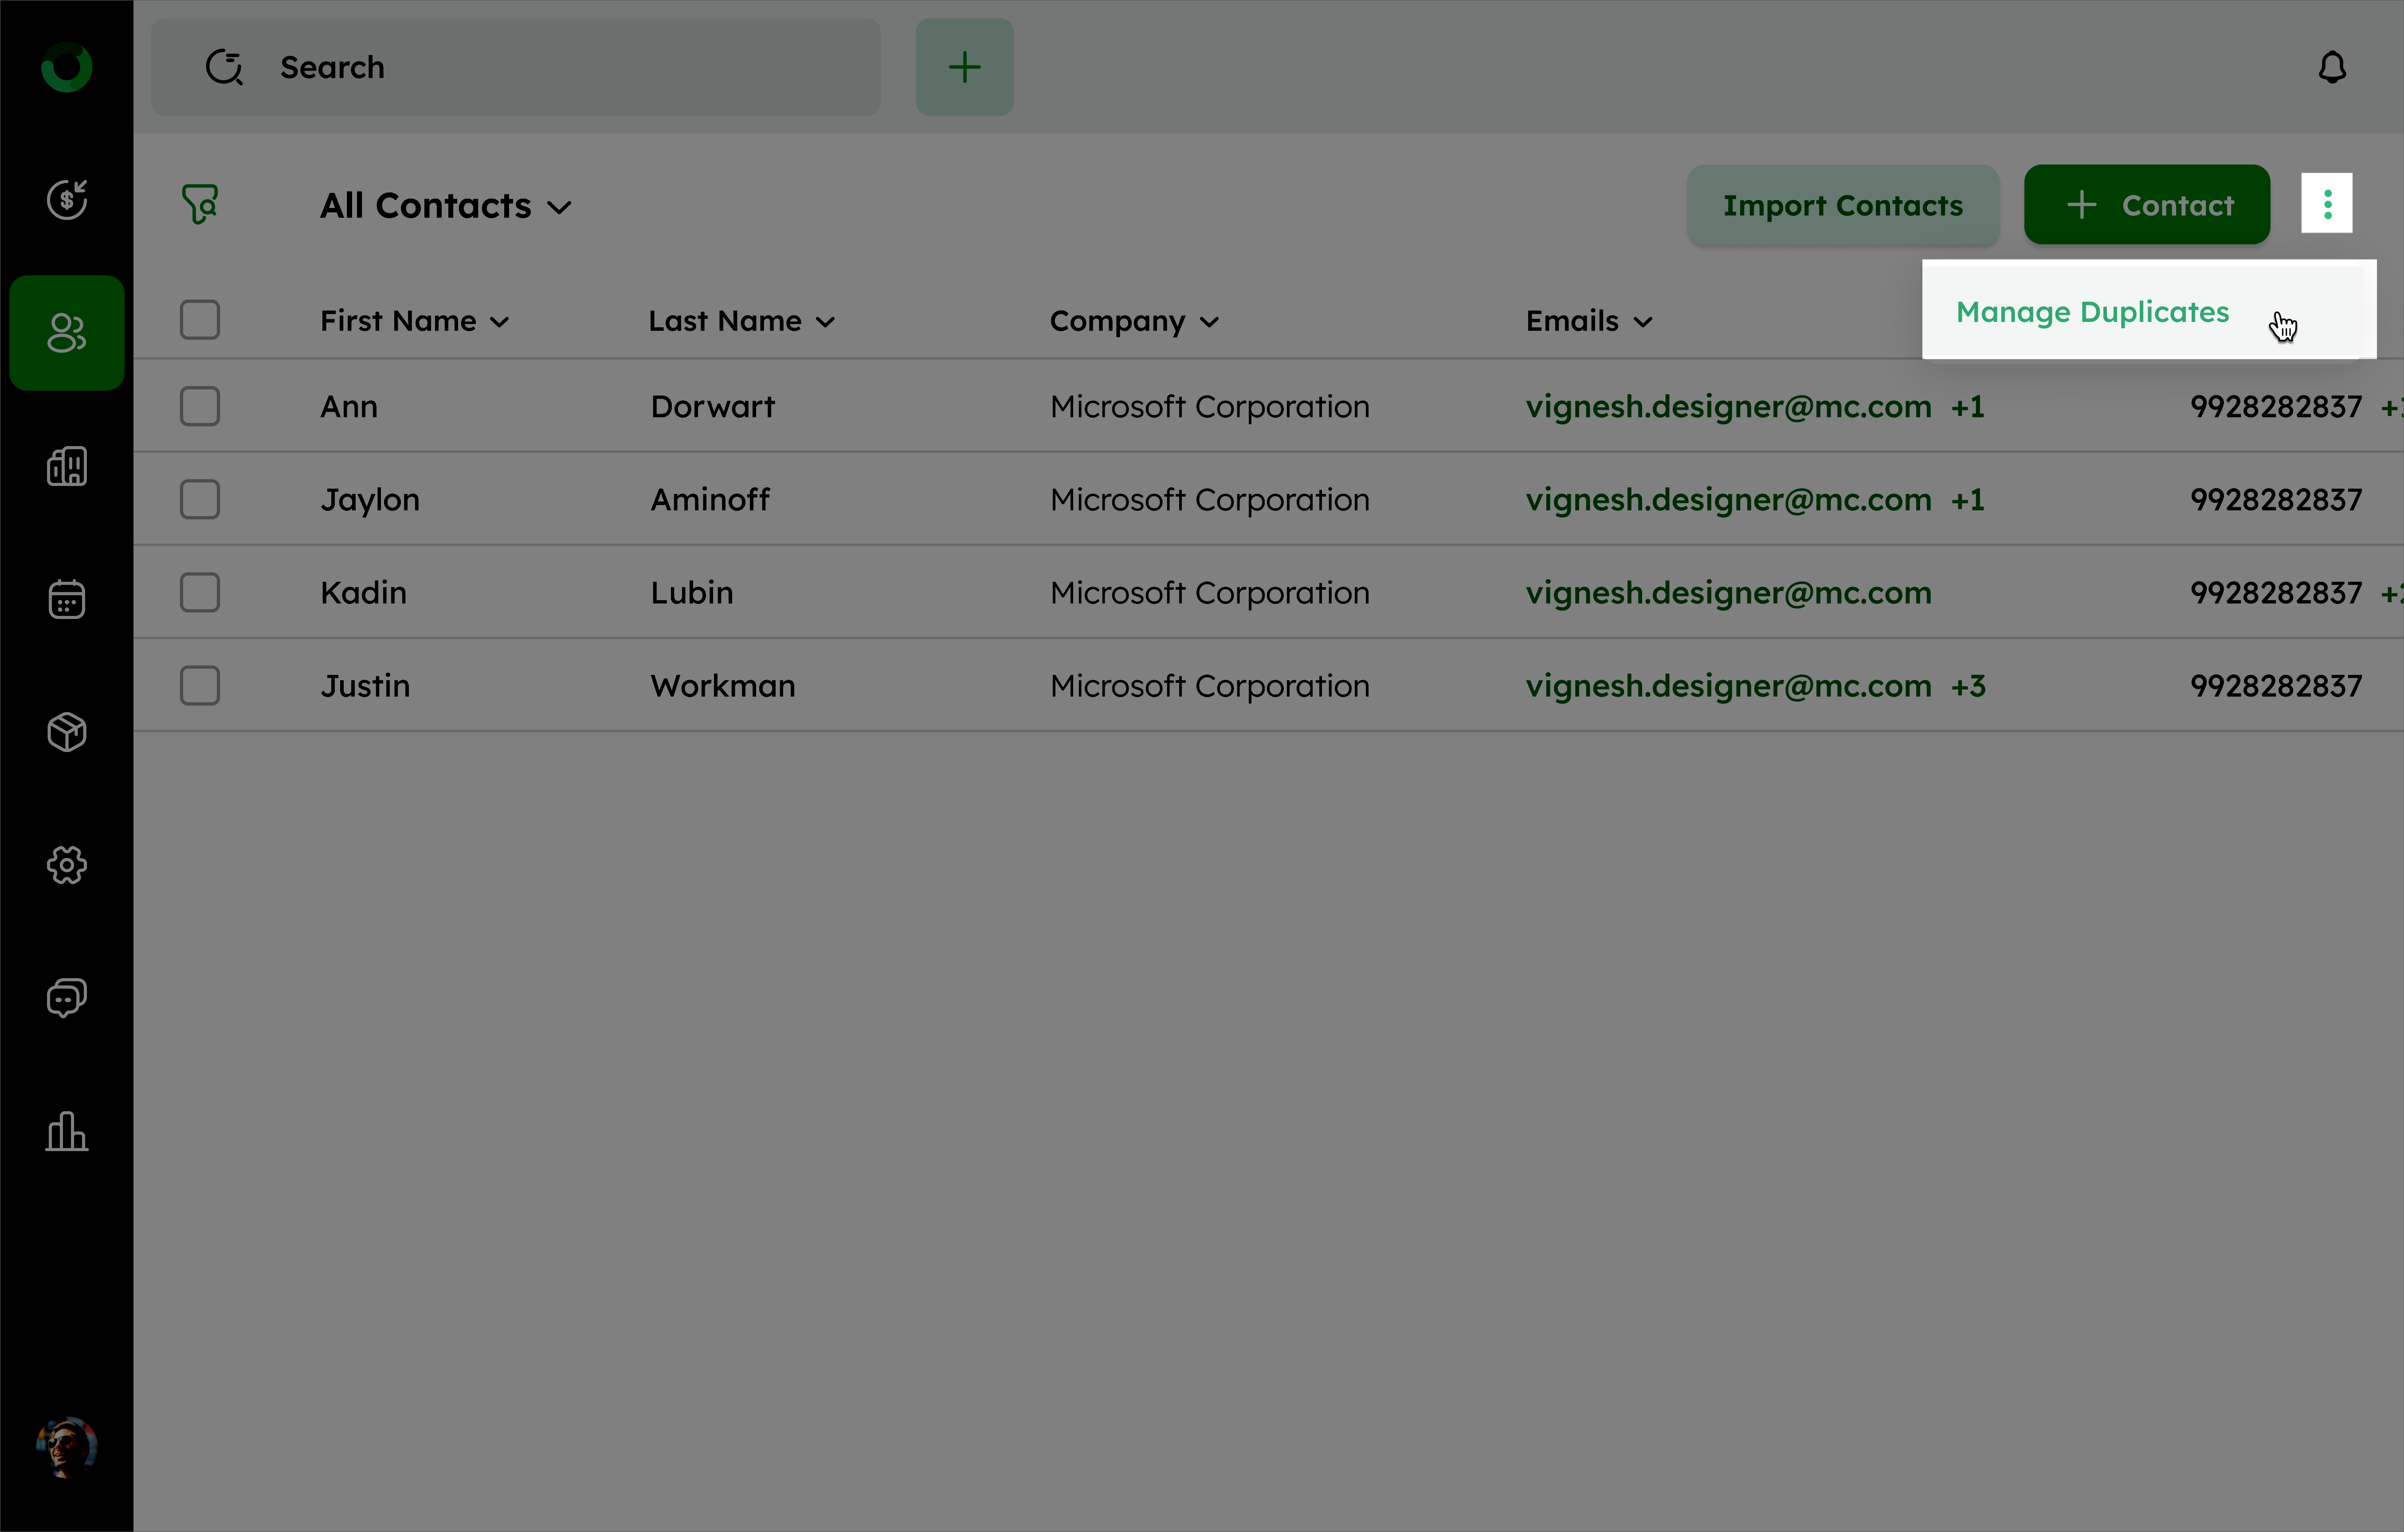
Task: Open Ann Dorwart's email address link
Action: click(1728, 407)
